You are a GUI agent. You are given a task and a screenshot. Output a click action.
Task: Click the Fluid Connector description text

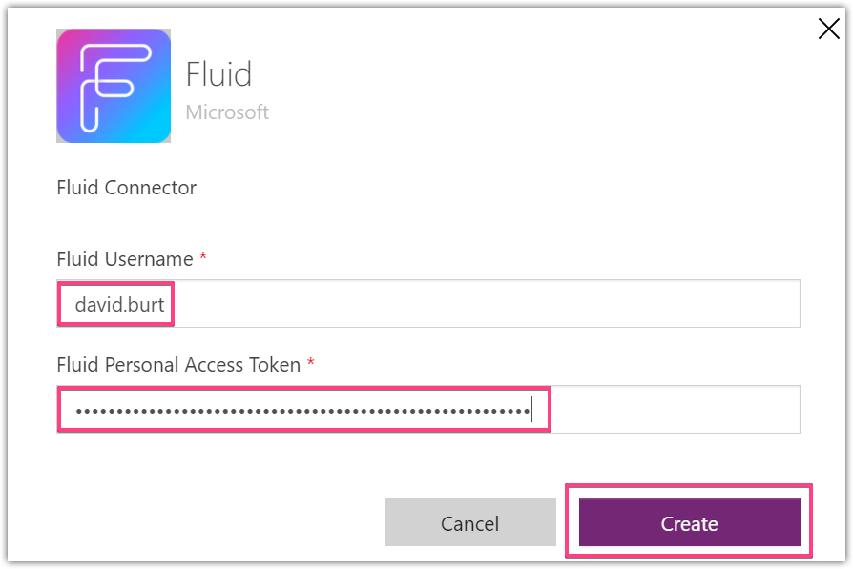(x=126, y=188)
